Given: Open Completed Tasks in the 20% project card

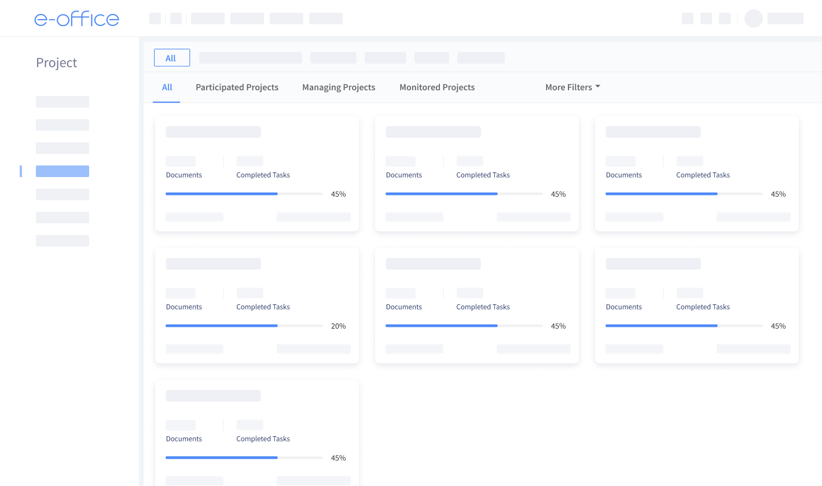Looking at the screenshot, I should click(263, 307).
